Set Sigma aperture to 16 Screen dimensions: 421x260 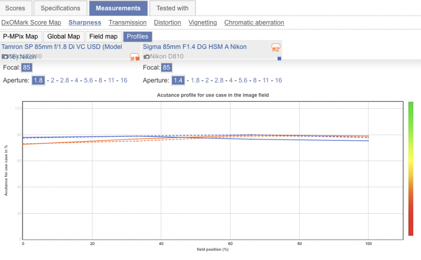278,80
